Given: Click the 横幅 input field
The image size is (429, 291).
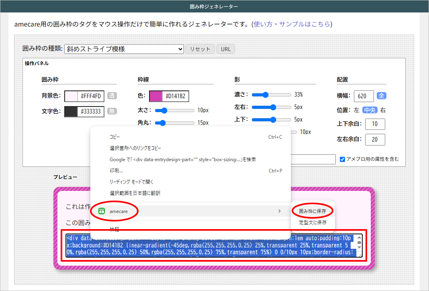Looking at the screenshot, I should coord(364,96).
